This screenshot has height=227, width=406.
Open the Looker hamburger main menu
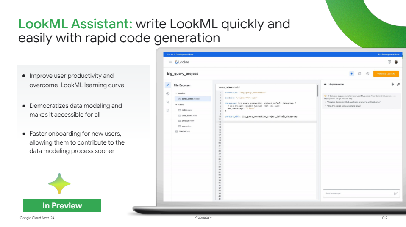170,62
